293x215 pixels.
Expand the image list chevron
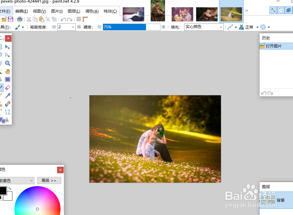point(247,11)
